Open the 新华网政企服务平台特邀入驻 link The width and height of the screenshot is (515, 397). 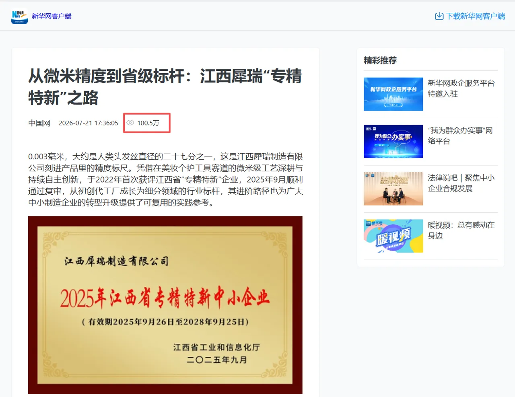pyautogui.click(x=461, y=88)
